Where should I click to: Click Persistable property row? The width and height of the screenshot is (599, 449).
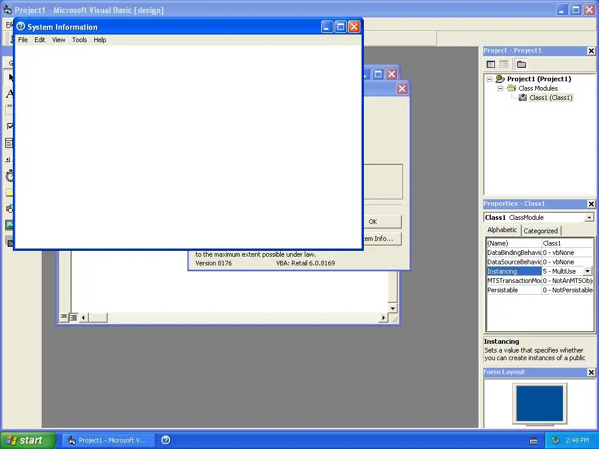tap(540, 290)
